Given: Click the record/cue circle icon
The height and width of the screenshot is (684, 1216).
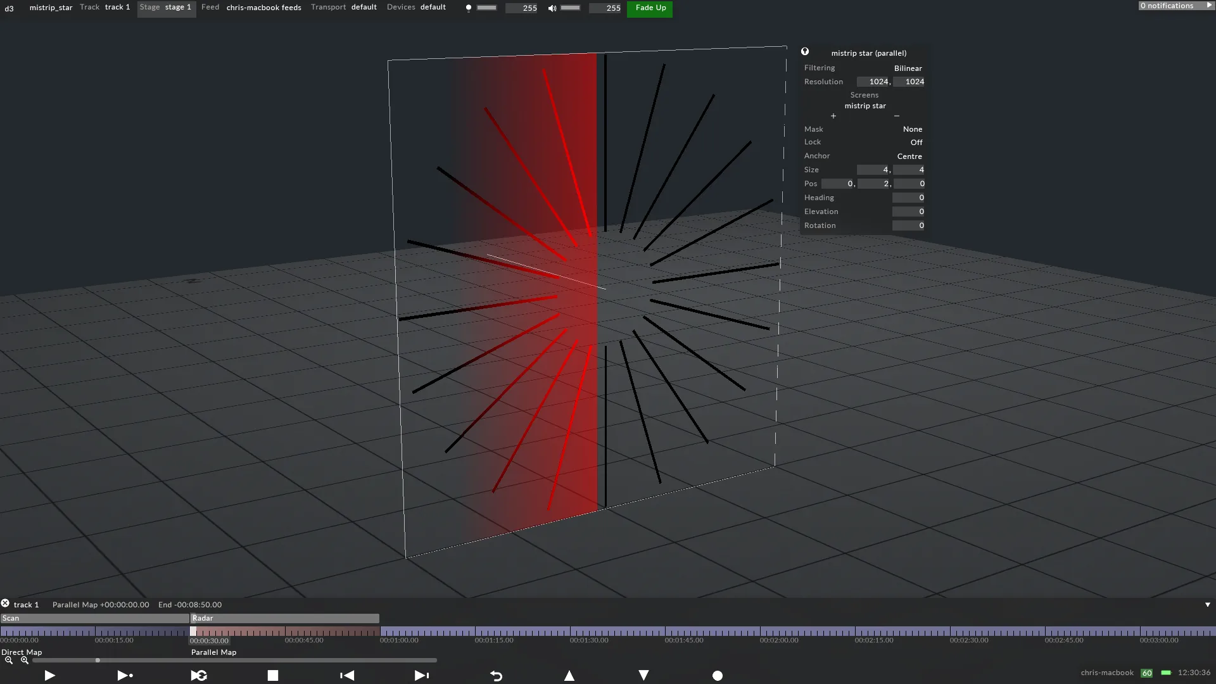Looking at the screenshot, I should [x=718, y=674].
